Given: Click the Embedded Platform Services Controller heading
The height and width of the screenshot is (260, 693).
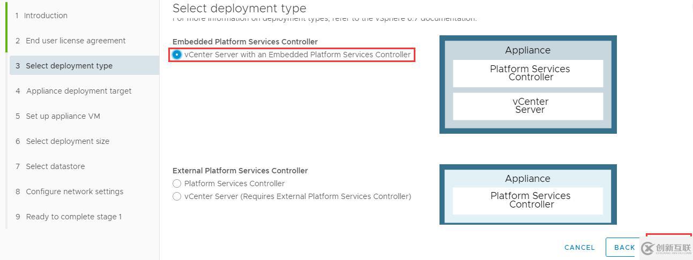Looking at the screenshot, I should pos(245,42).
